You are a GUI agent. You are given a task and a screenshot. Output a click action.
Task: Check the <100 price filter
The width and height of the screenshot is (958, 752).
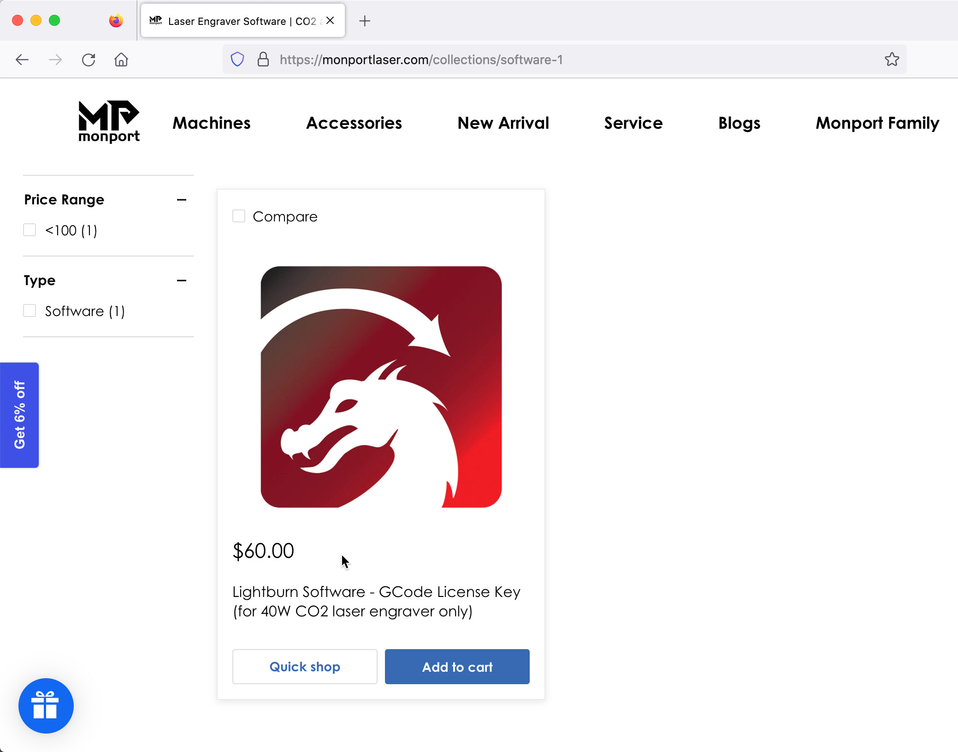click(x=30, y=230)
